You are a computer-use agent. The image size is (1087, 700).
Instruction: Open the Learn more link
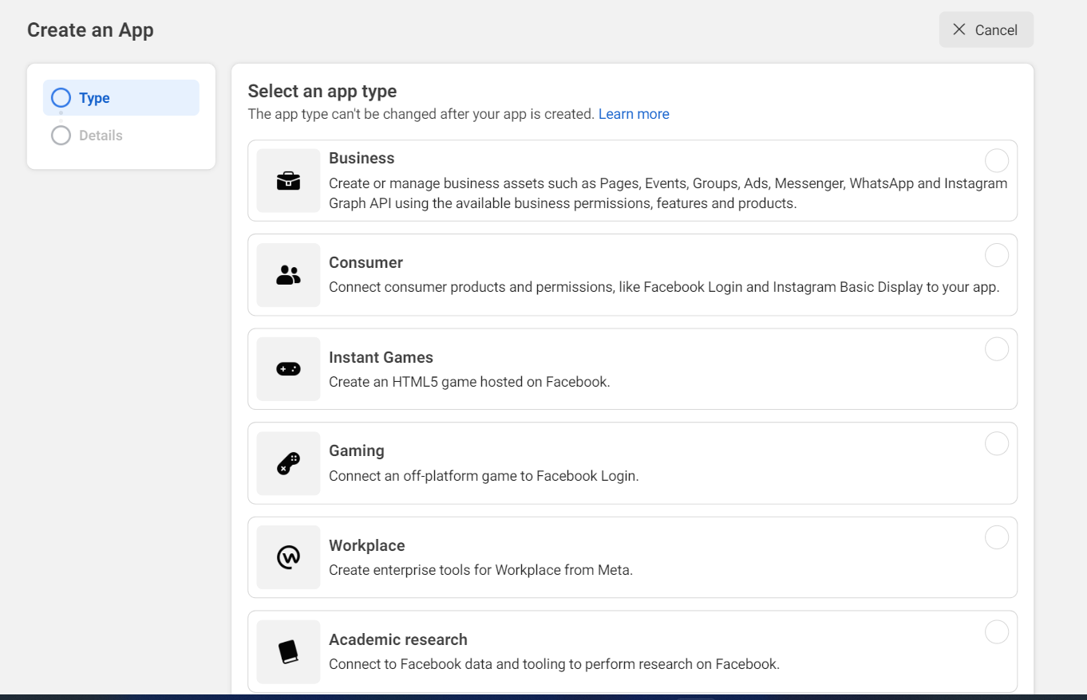[x=634, y=114]
